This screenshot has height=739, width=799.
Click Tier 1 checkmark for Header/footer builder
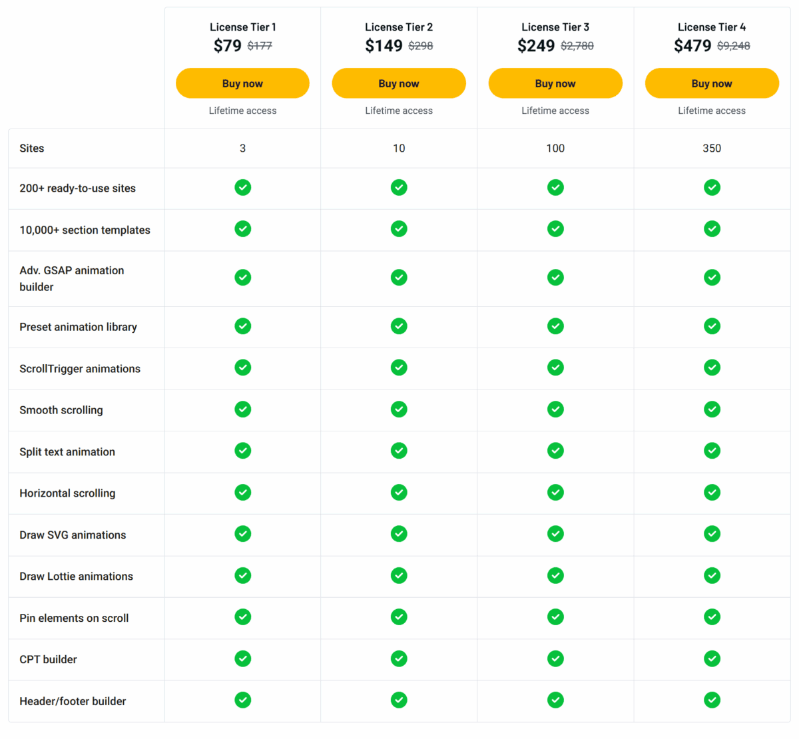click(x=243, y=700)
